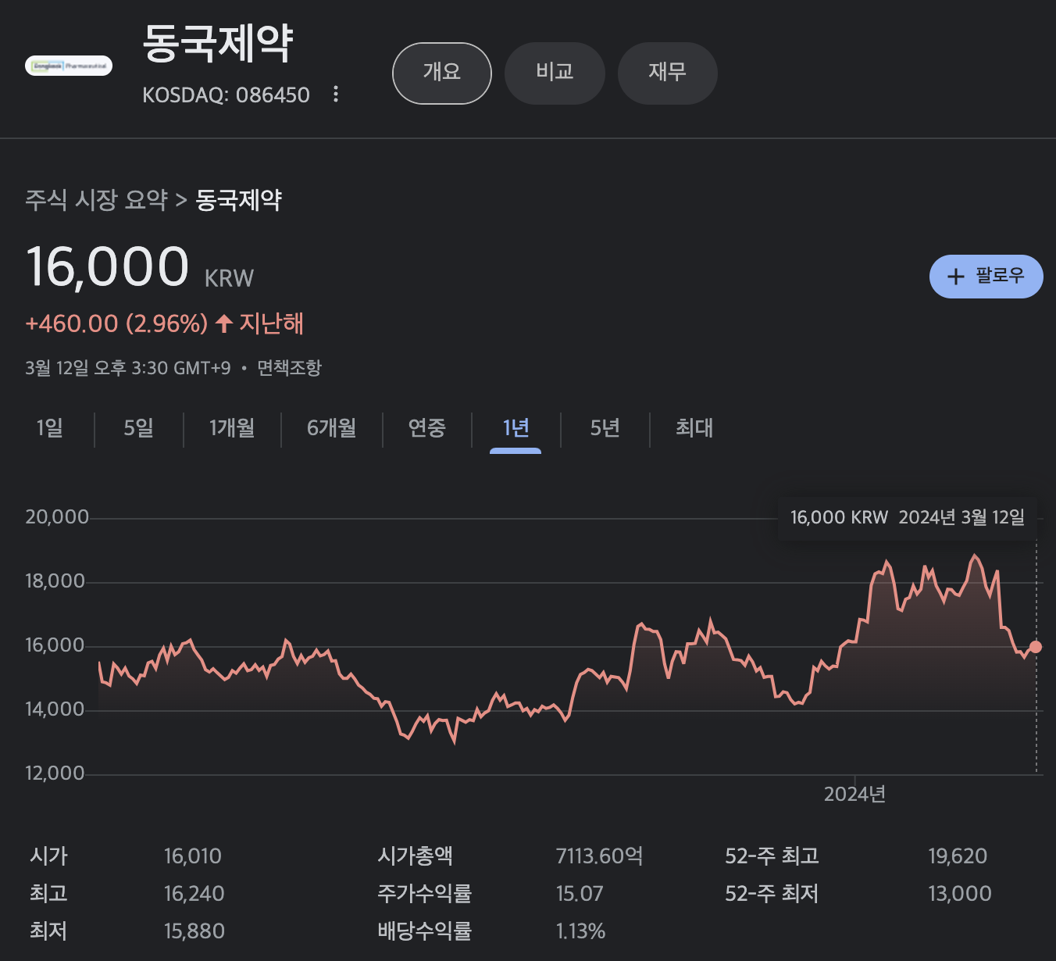Viewport: 1056px width, 961px height.
Task: Show the 최대 chart range
Action: (694, 428)
